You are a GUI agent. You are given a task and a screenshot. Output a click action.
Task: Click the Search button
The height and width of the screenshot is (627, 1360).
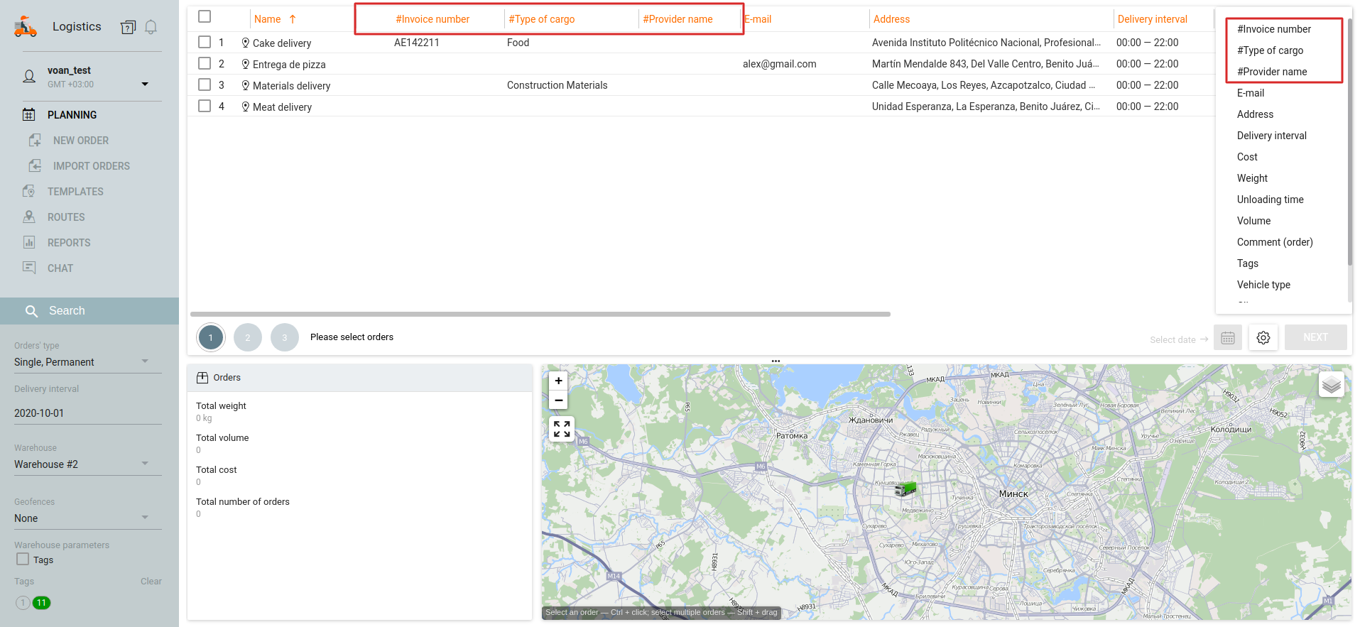point(67,311)
